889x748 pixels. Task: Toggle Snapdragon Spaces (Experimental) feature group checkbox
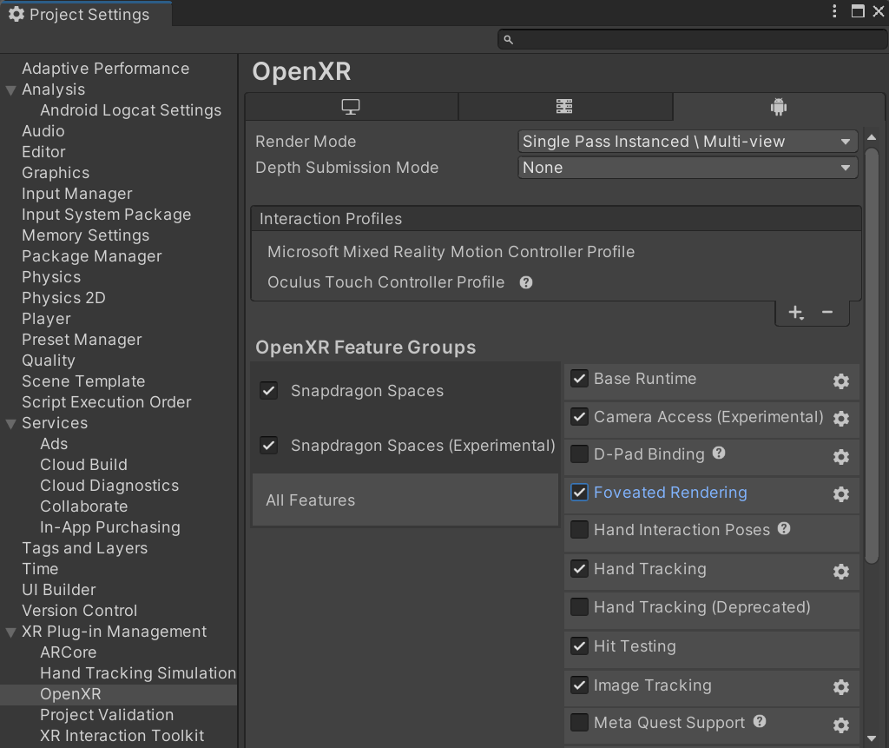[269, 445]
